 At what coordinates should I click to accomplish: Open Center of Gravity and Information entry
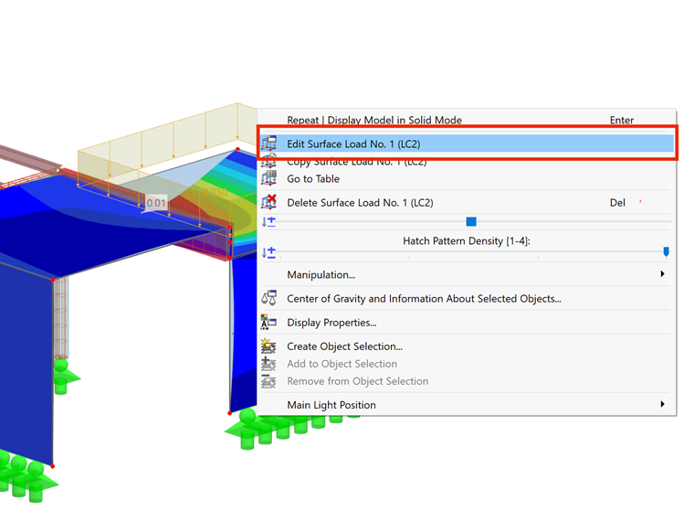(x=465, y=299)
